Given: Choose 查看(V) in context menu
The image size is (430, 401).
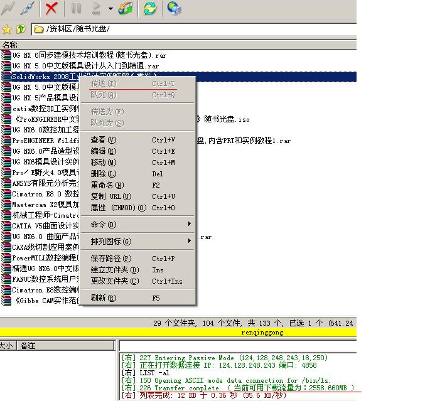Looking at the screenshot, I should point(139,140).
